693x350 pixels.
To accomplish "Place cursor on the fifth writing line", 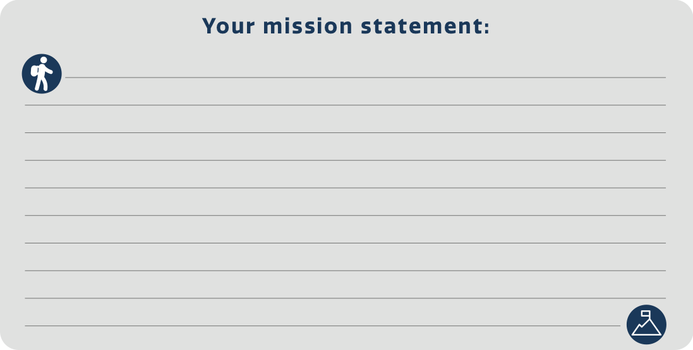I will [345, 188].
